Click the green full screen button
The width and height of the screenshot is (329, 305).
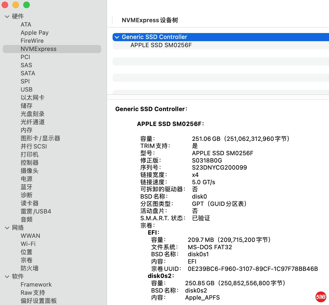click(x=27, y=5)
